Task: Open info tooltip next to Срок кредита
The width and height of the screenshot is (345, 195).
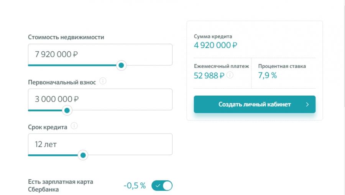Action: [x=74, y=126]
